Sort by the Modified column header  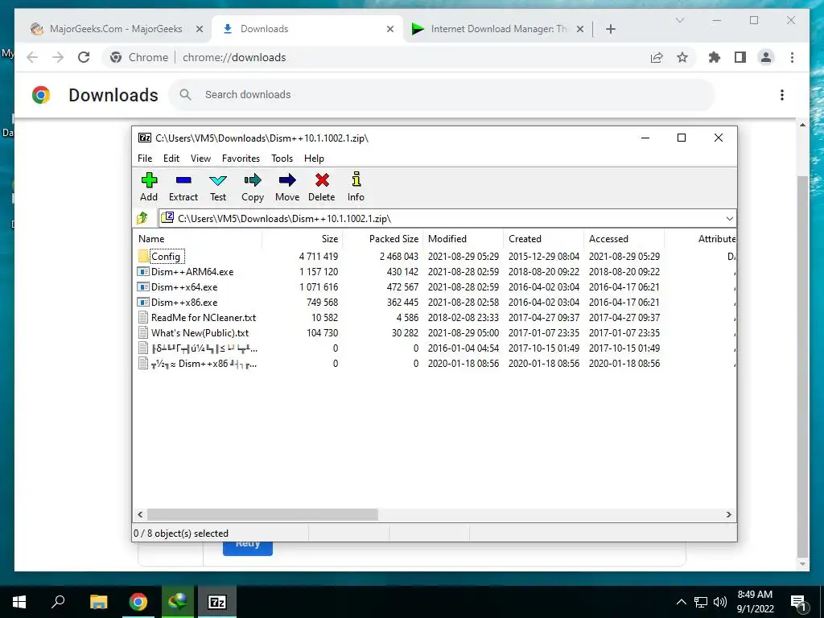pos(463,238)
